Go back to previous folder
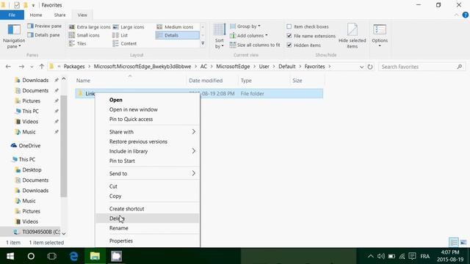 coord(8,67)
